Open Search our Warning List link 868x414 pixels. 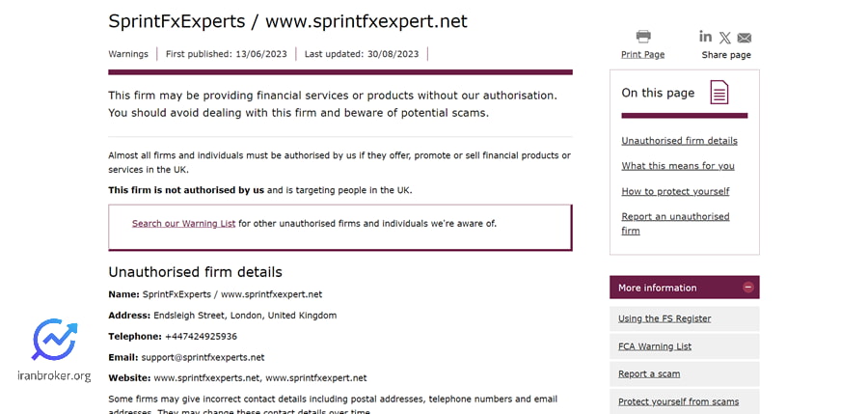184,224
